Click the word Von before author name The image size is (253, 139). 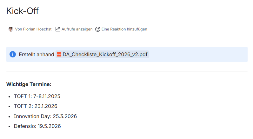coord(18,29)
